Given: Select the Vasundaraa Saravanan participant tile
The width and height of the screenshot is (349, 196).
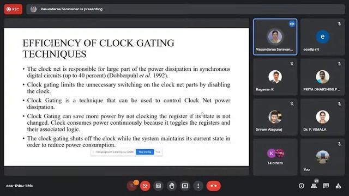Looking at the screenshot, I should pyautogui.click(x=275, y=37).
